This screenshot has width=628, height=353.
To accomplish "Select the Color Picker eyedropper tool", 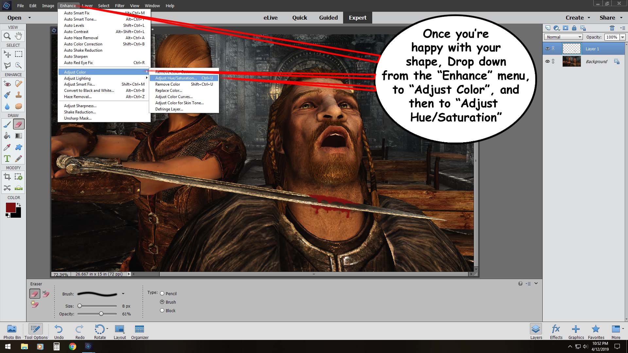I will pyautogui.click(x=7, y=147).
